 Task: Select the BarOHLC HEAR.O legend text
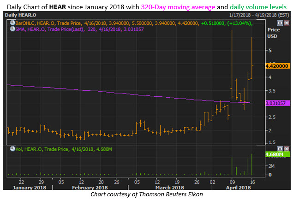pos(134,24)
